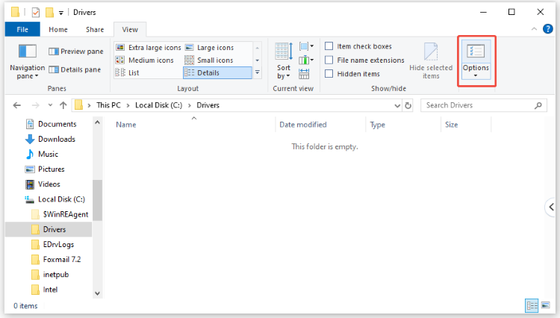Open Pictures in navigation pane

click(45, 169)
